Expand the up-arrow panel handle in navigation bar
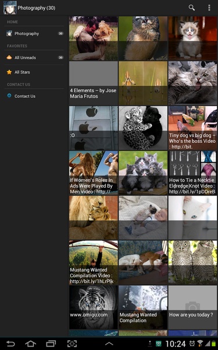Image resolution: width=218 pixels, height=350 pixels. point(109,344)
